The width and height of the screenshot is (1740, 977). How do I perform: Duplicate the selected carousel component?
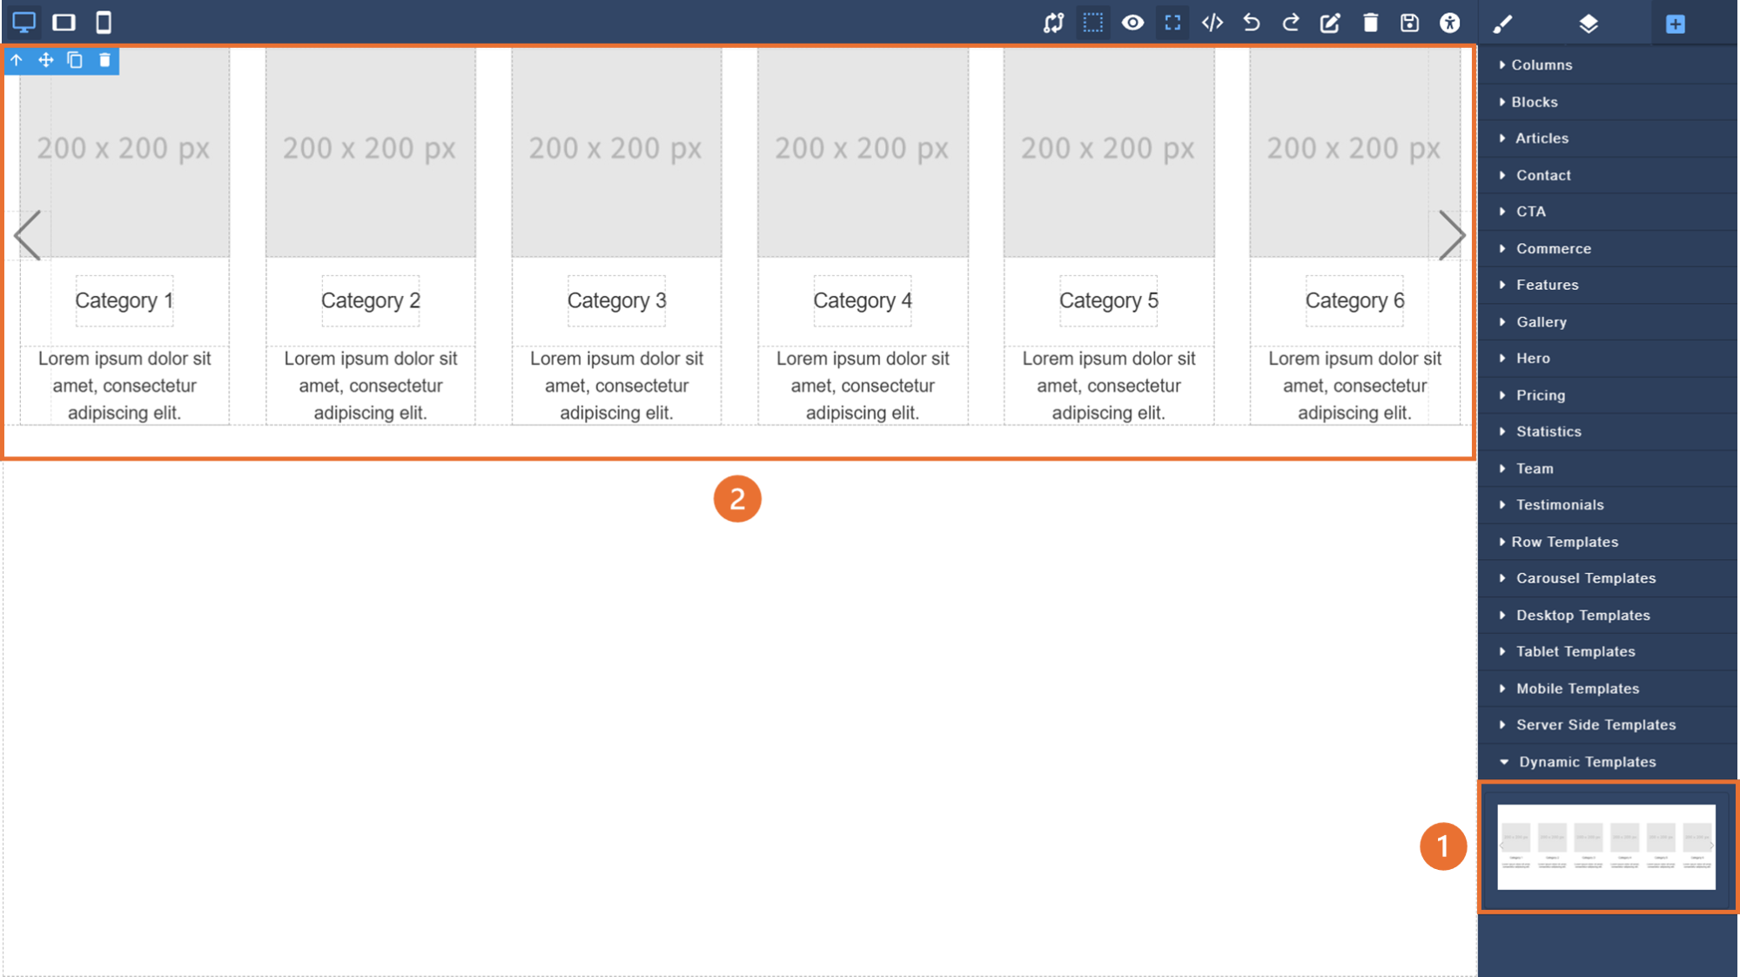75,60
